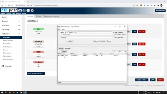This screenshot has height=94, width=167.
Task: Click the WinBox title bar app icon
Action: click(x=59, y=27)
